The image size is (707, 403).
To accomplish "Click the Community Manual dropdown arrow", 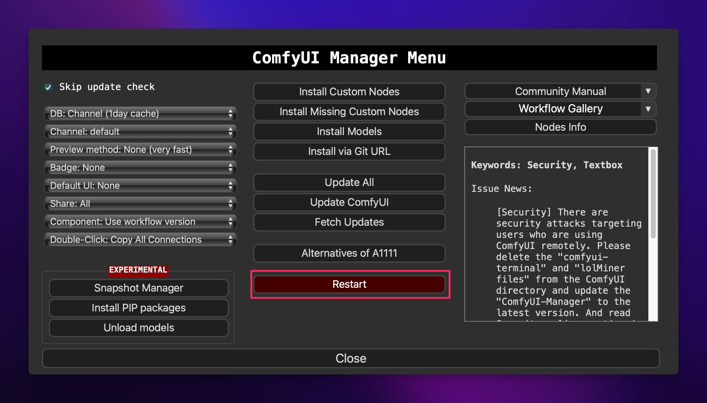I will point(648,91).
